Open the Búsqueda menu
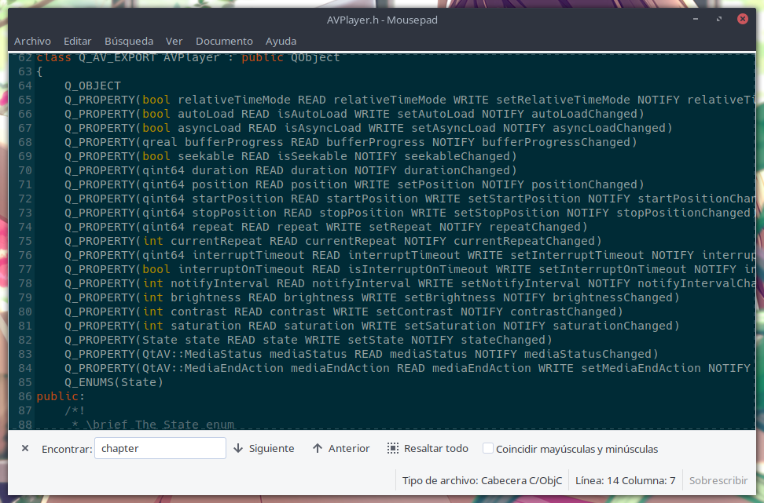 pos(128,41)
